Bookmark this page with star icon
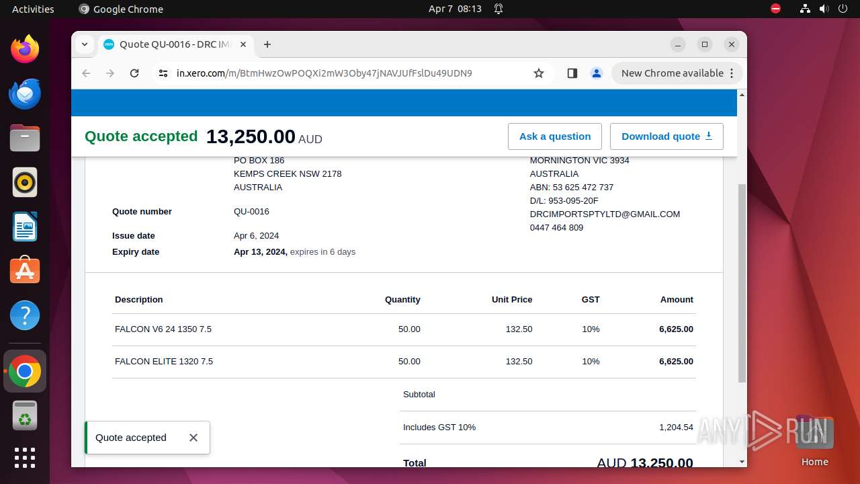The image size is (860, 484). click(539, 73)
